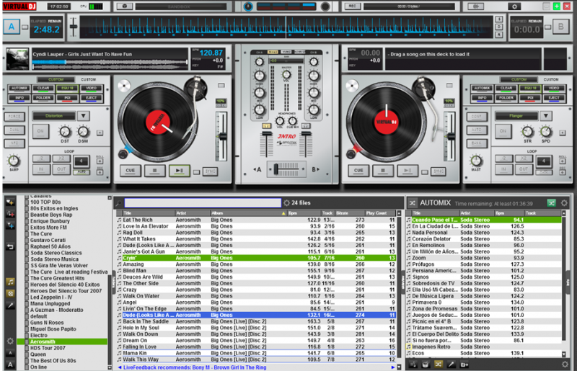This screenshot has width=577, height=371.
Task: Click left deck SYNC button
Action: (210, 171)
